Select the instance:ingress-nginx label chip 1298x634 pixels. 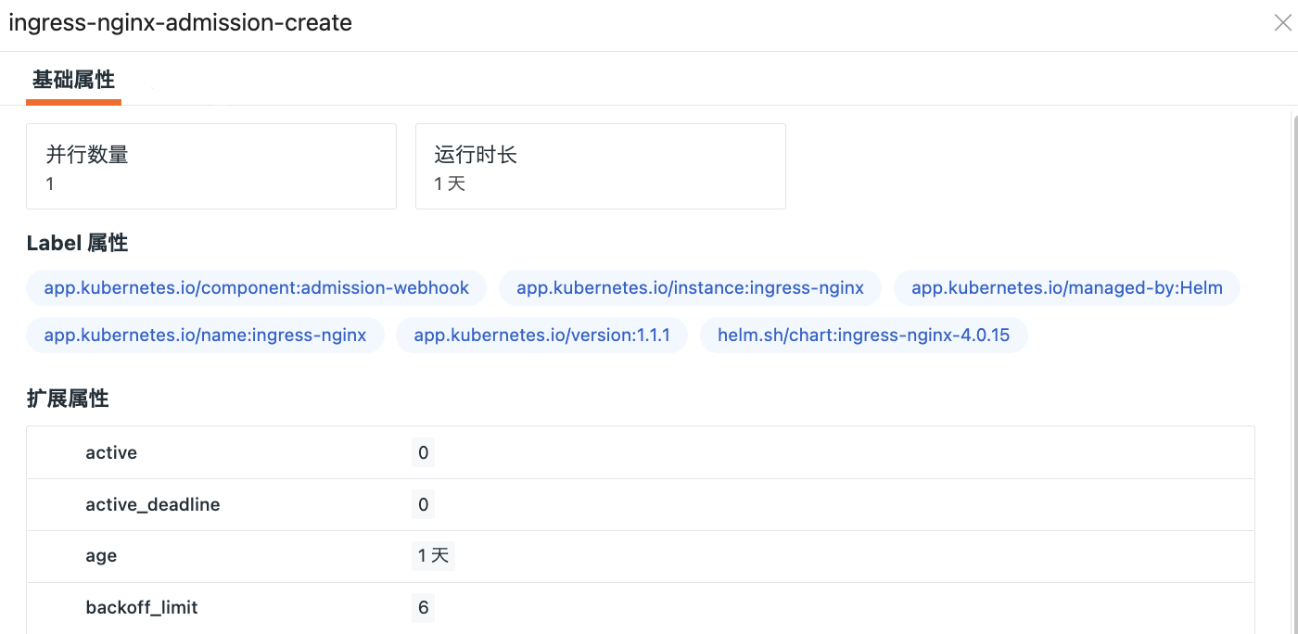coord(690,288)
